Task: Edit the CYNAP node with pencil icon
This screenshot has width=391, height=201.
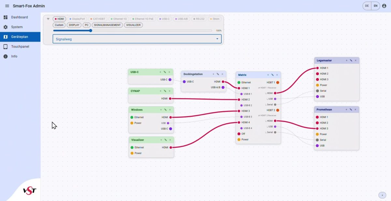Action: point(165,91)
